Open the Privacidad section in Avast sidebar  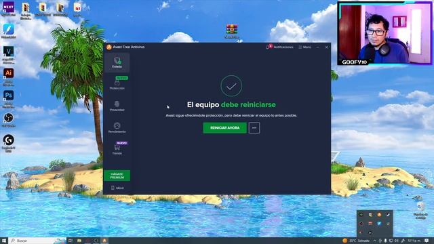click(x=117, y=106)
